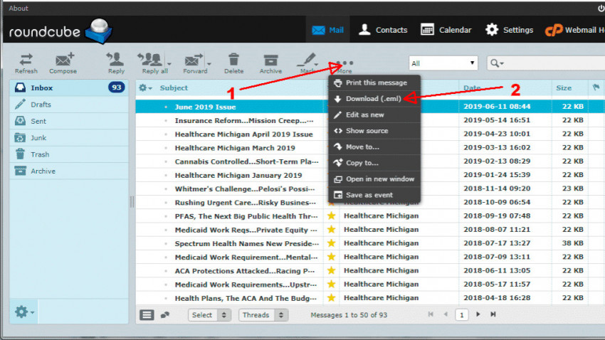Screen dimensions: 605x340
Task: Toggle star on Spectrum Health message
Action: 332,243
